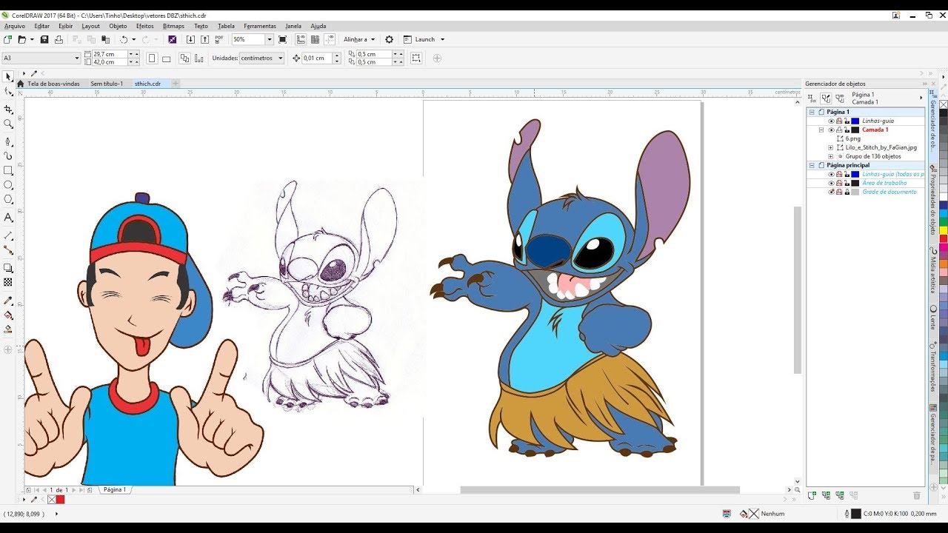Toggle Show rulers icon
The image size is (948, 533).
301,39
